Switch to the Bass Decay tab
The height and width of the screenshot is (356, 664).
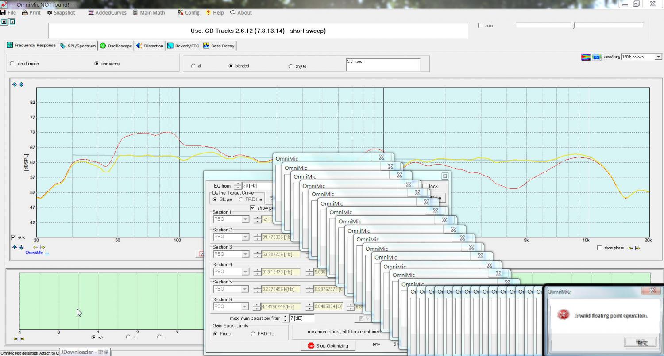[219, 46]
